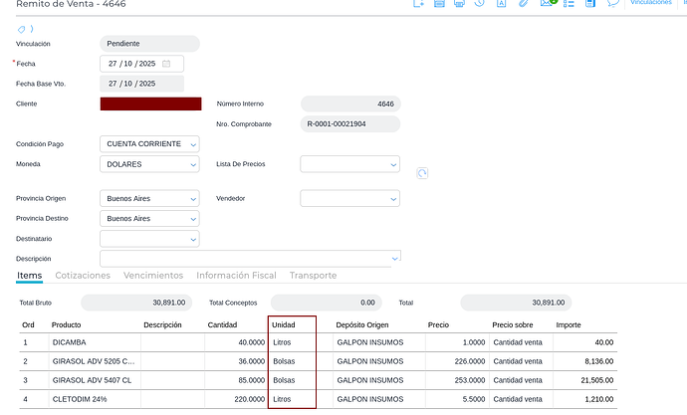687x415 pixels.
Task: Open the Vendedor dropdown
Action: coord(393,198)
